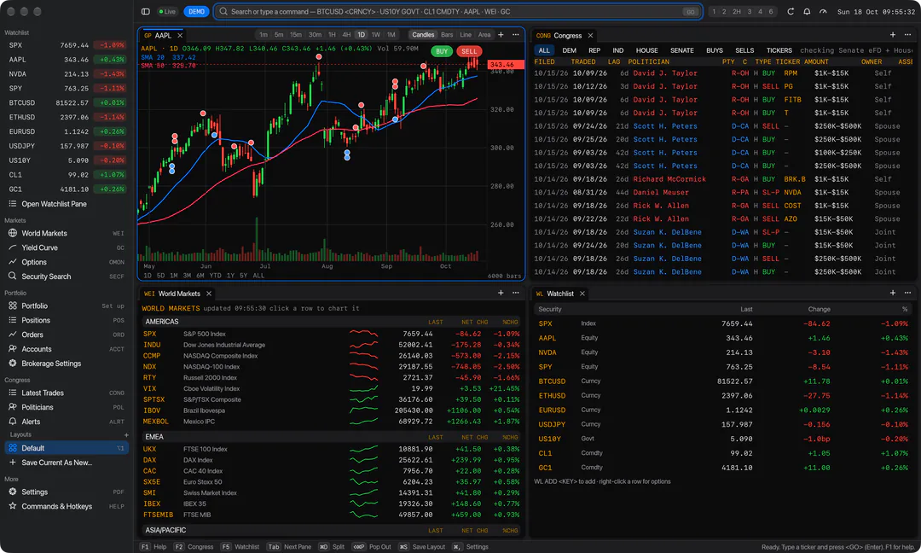Open the Yield Curve sidebar item
The image size is (921, 553).
pos(66,247)
